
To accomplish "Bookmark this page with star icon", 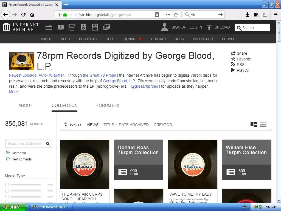I will (176, 15).
